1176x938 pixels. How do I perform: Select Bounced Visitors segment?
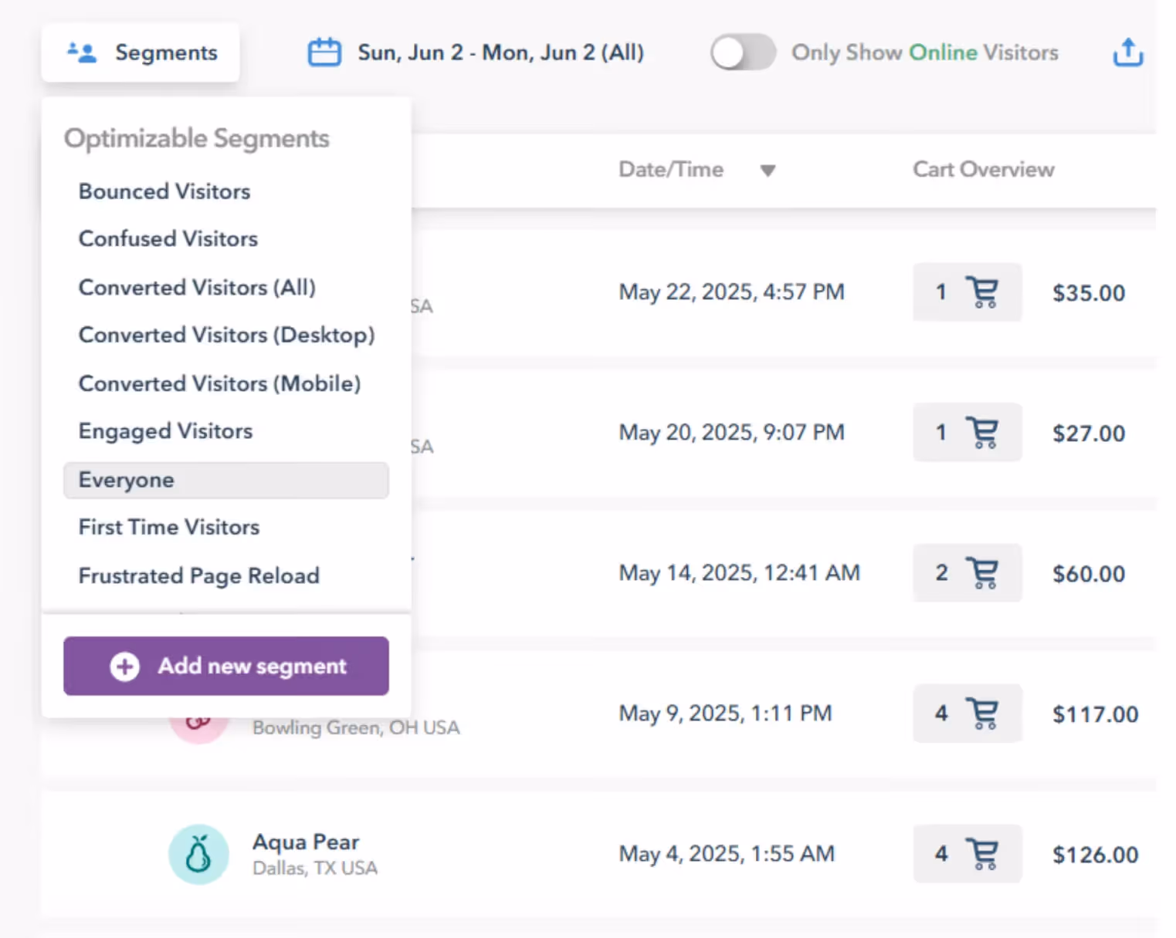tap(164, 191)
